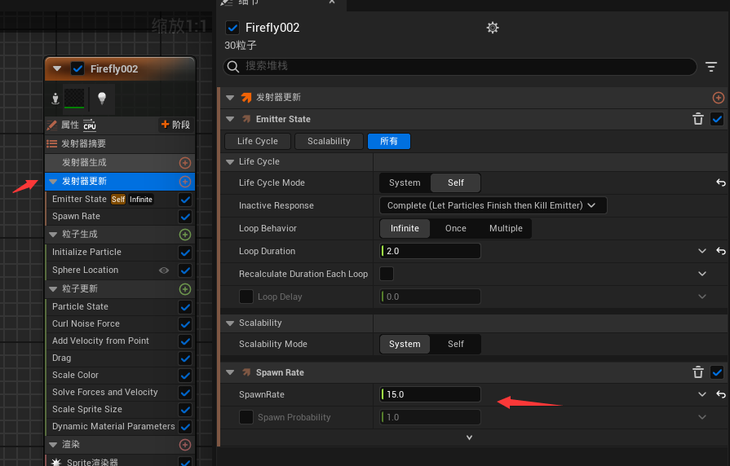Switch to Life Cycle filter tab
This screenshot has height=466, width=730.
tap(258, 142)
